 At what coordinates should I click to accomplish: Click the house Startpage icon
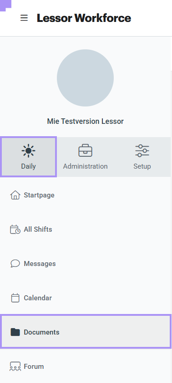(15, 195)
